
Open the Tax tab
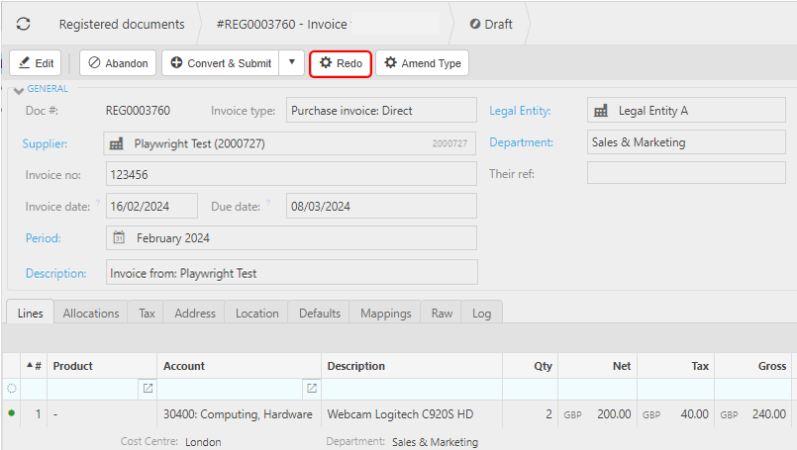(x=147, y=314)
